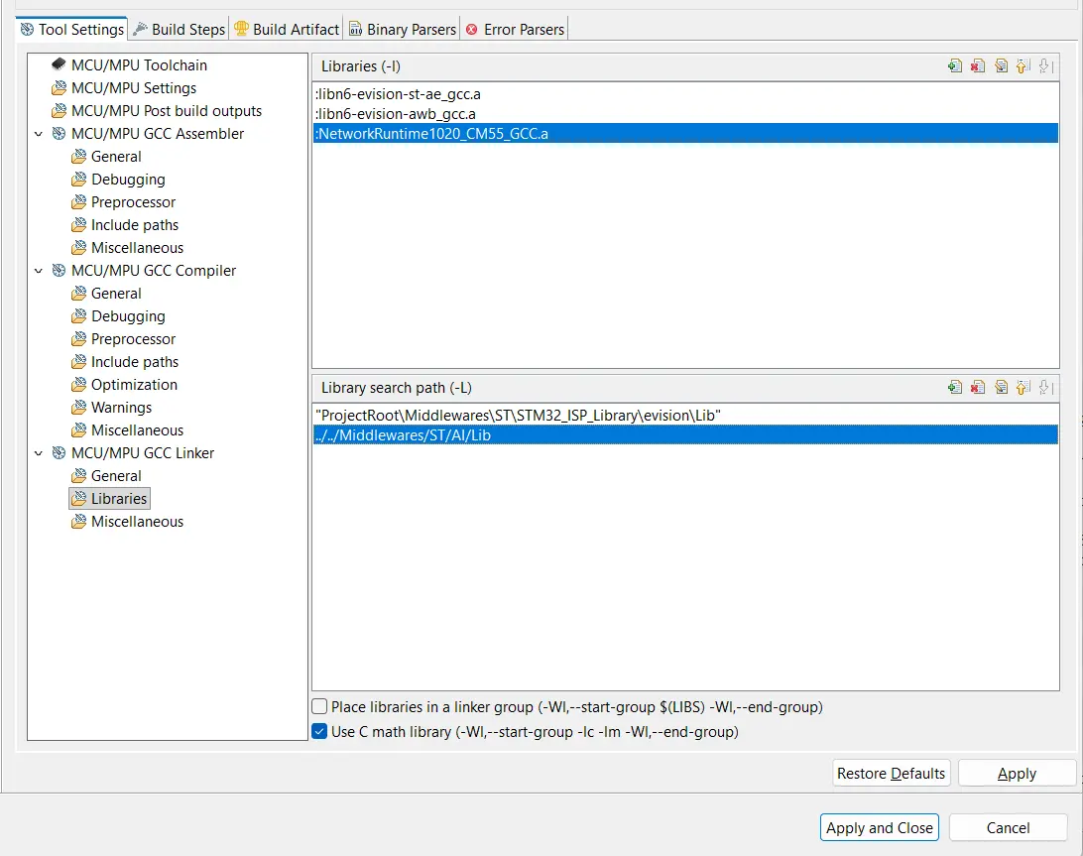This screenshot has width=1083, height=856.
Task: Switch to the Build Artifact tab
Action: (x=287, y=29)
